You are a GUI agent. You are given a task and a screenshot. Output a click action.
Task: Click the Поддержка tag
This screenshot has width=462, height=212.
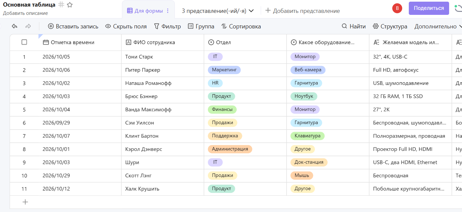(225, 136)
